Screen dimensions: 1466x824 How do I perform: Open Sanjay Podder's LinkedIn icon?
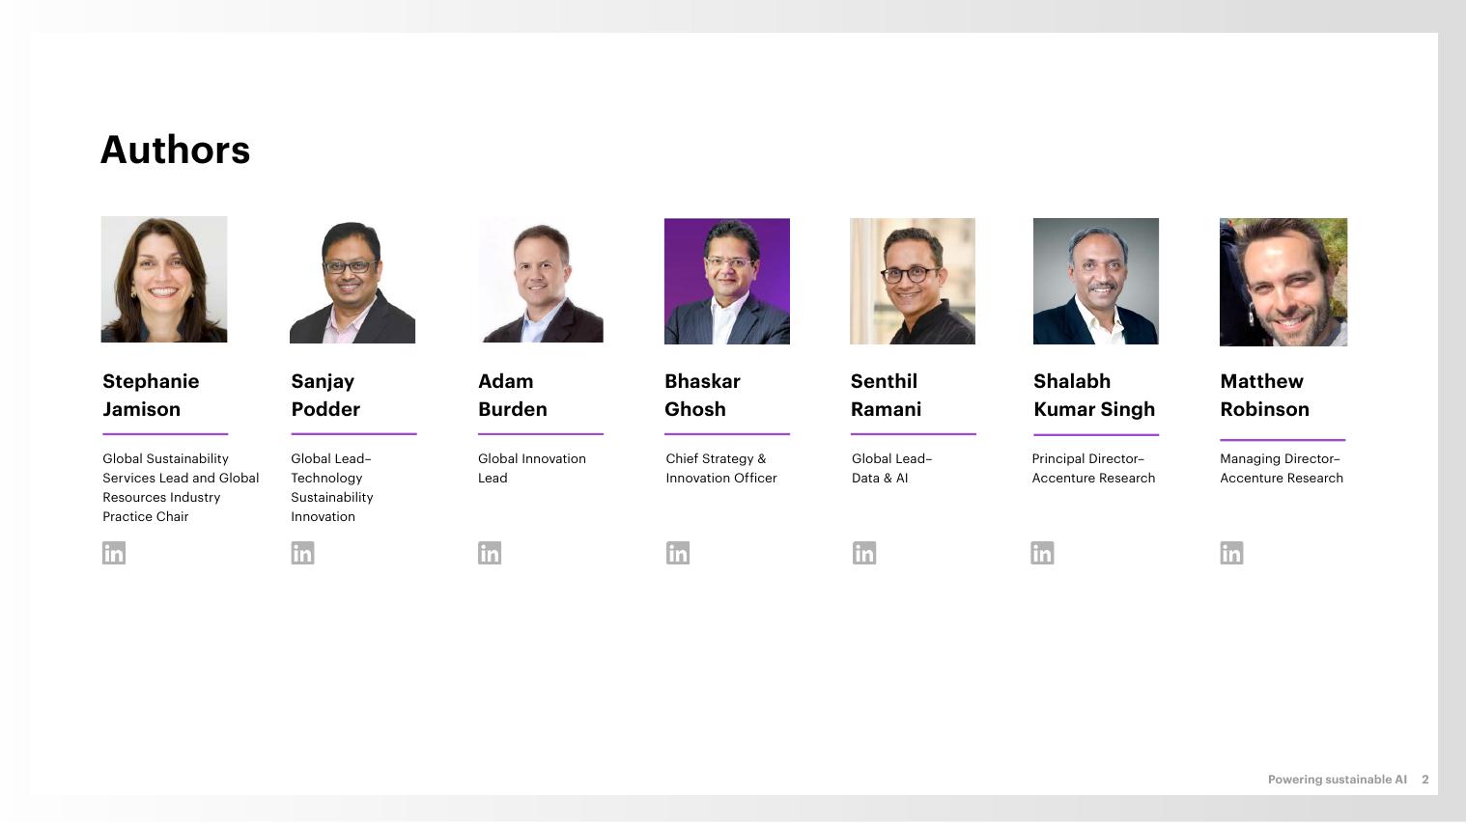click(302, 553)
